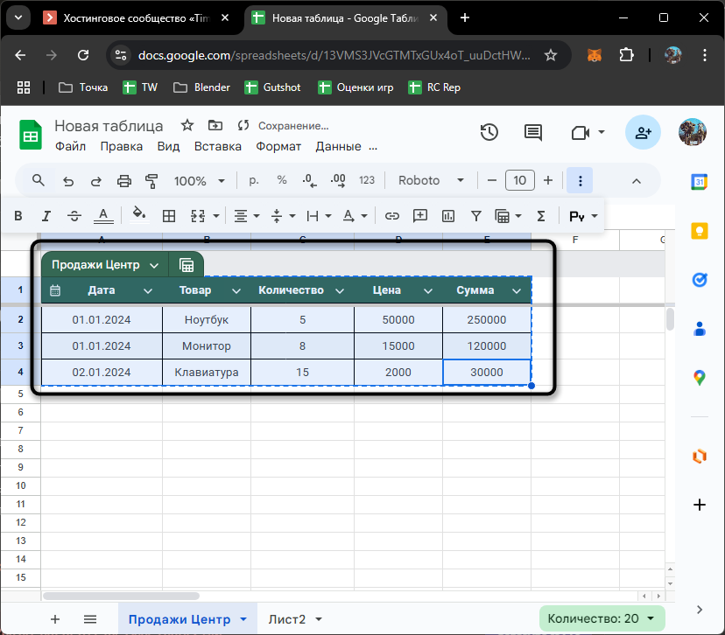Click the decrease decimal places icon
725x635 pixels.
pos(309,180)
